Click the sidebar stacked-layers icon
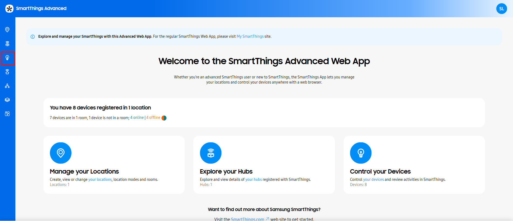Screen dimensions: 513x221 7,100
